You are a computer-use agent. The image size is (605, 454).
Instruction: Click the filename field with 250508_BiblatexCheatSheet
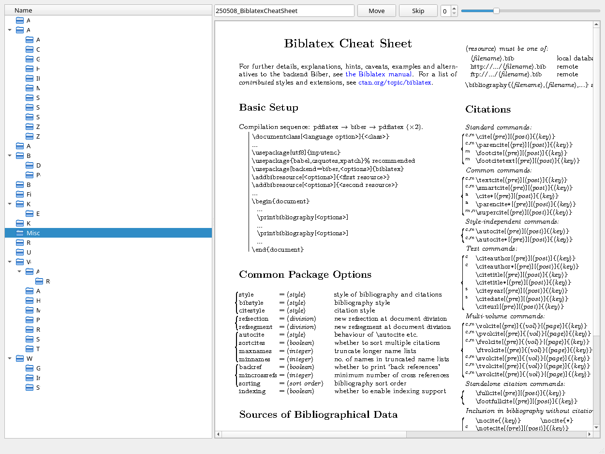pos(284,11)
